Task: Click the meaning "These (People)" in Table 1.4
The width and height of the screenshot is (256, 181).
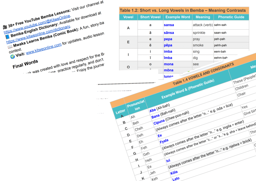Action: tap(244, 79)
